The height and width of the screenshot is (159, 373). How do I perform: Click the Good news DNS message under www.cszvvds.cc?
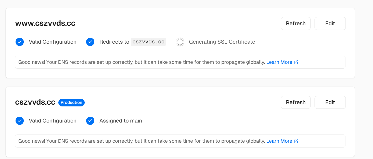(142, 62)
